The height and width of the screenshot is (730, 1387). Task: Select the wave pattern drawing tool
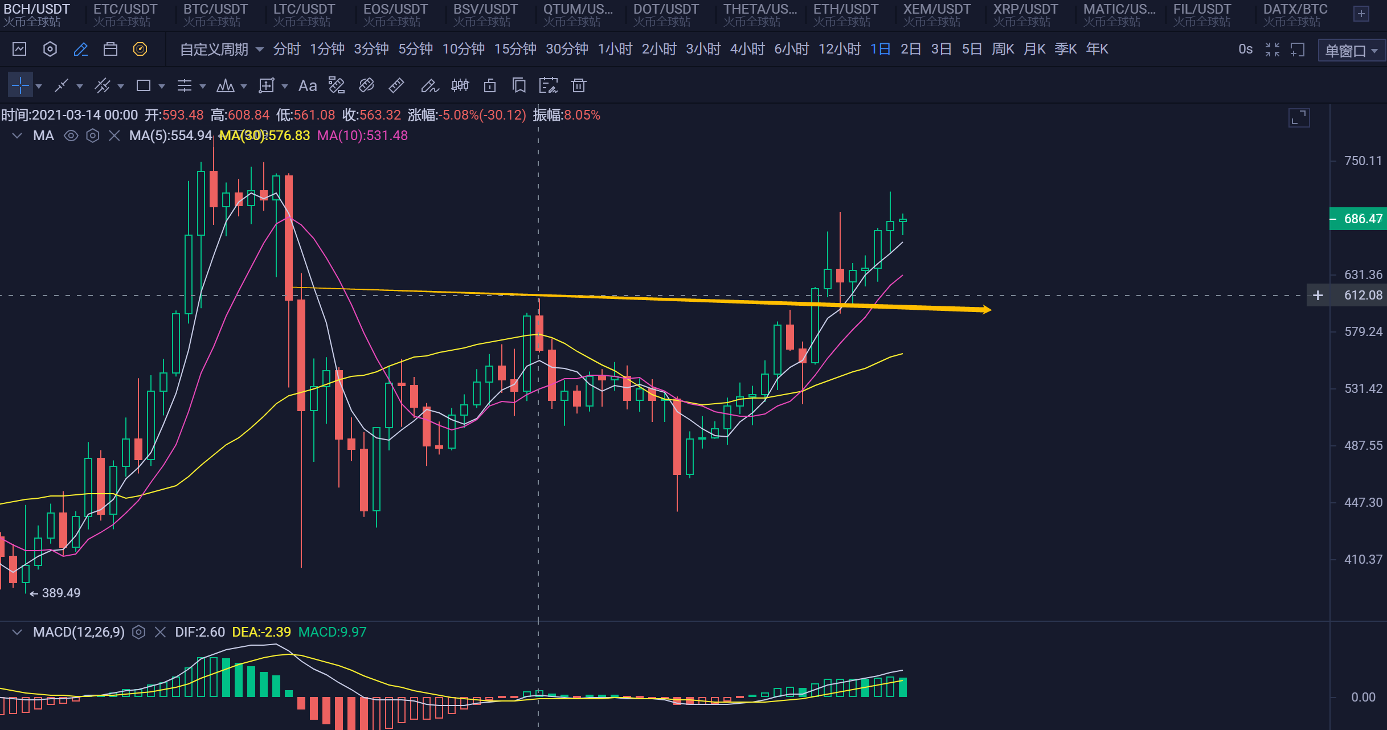pos(226,85)
